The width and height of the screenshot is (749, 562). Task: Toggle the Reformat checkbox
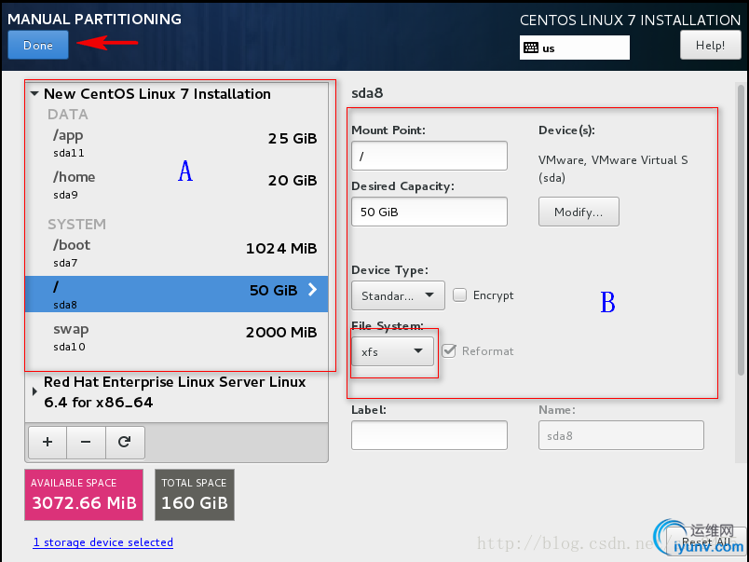[x=449, y=351]
